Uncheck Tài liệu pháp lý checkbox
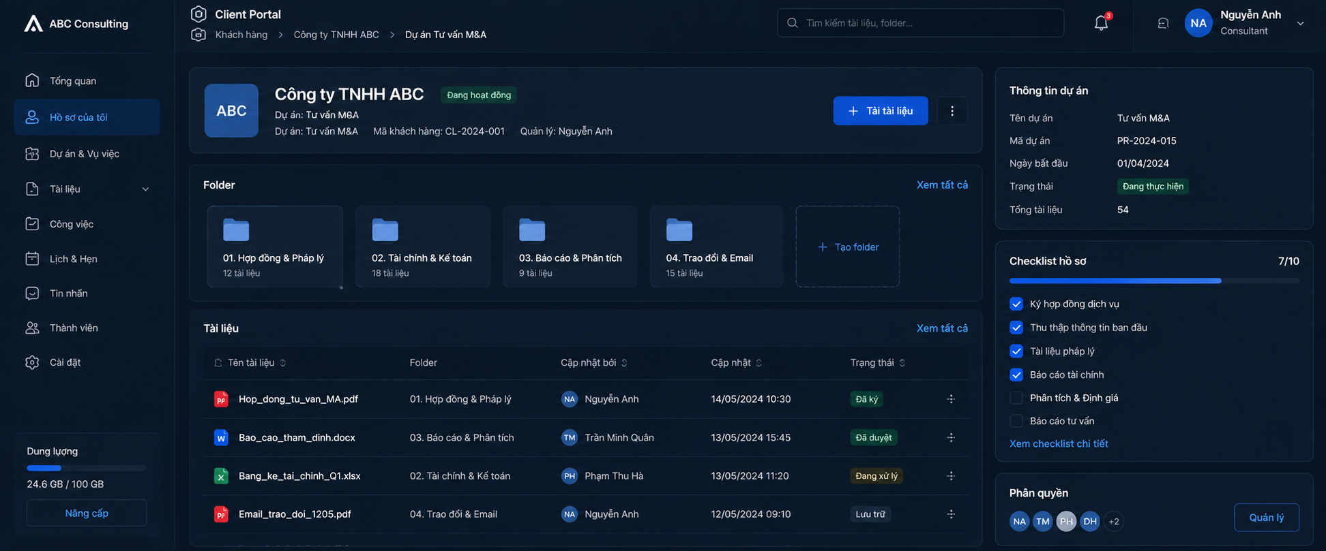This screenshot has height=551, width=1326. [x=1016, y=351]
